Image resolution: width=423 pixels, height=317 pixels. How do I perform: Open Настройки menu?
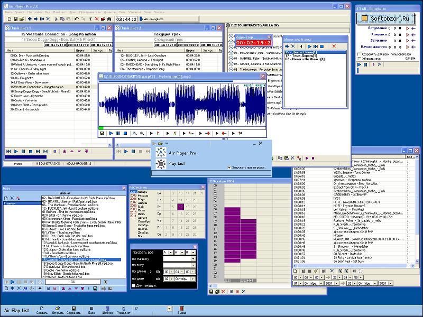click(34, 12)
